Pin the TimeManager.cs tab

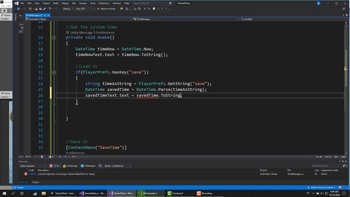click(x=45, y=15)
